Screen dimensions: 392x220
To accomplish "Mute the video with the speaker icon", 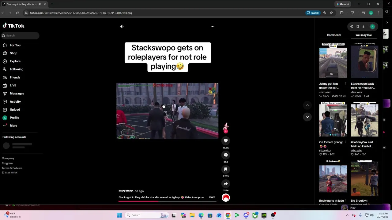I will [122, 27].
